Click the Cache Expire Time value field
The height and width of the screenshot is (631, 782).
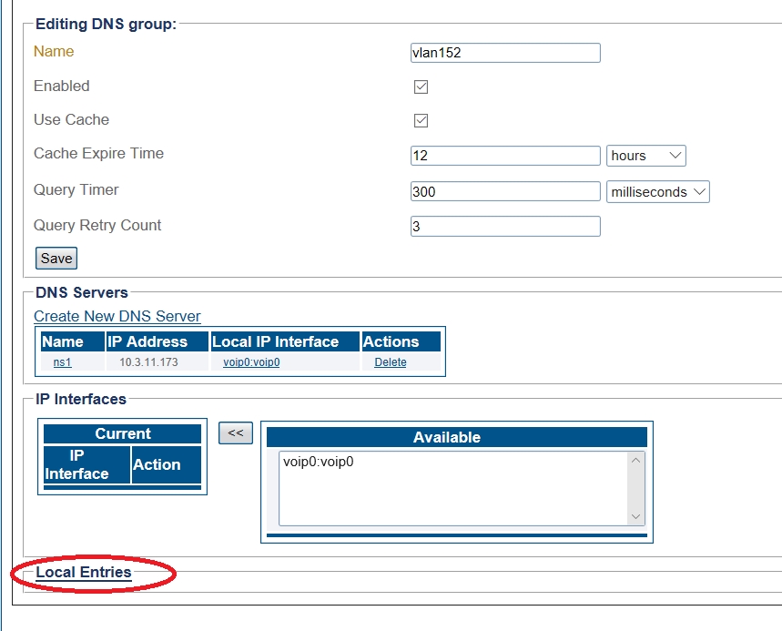[x=505, y=156]
